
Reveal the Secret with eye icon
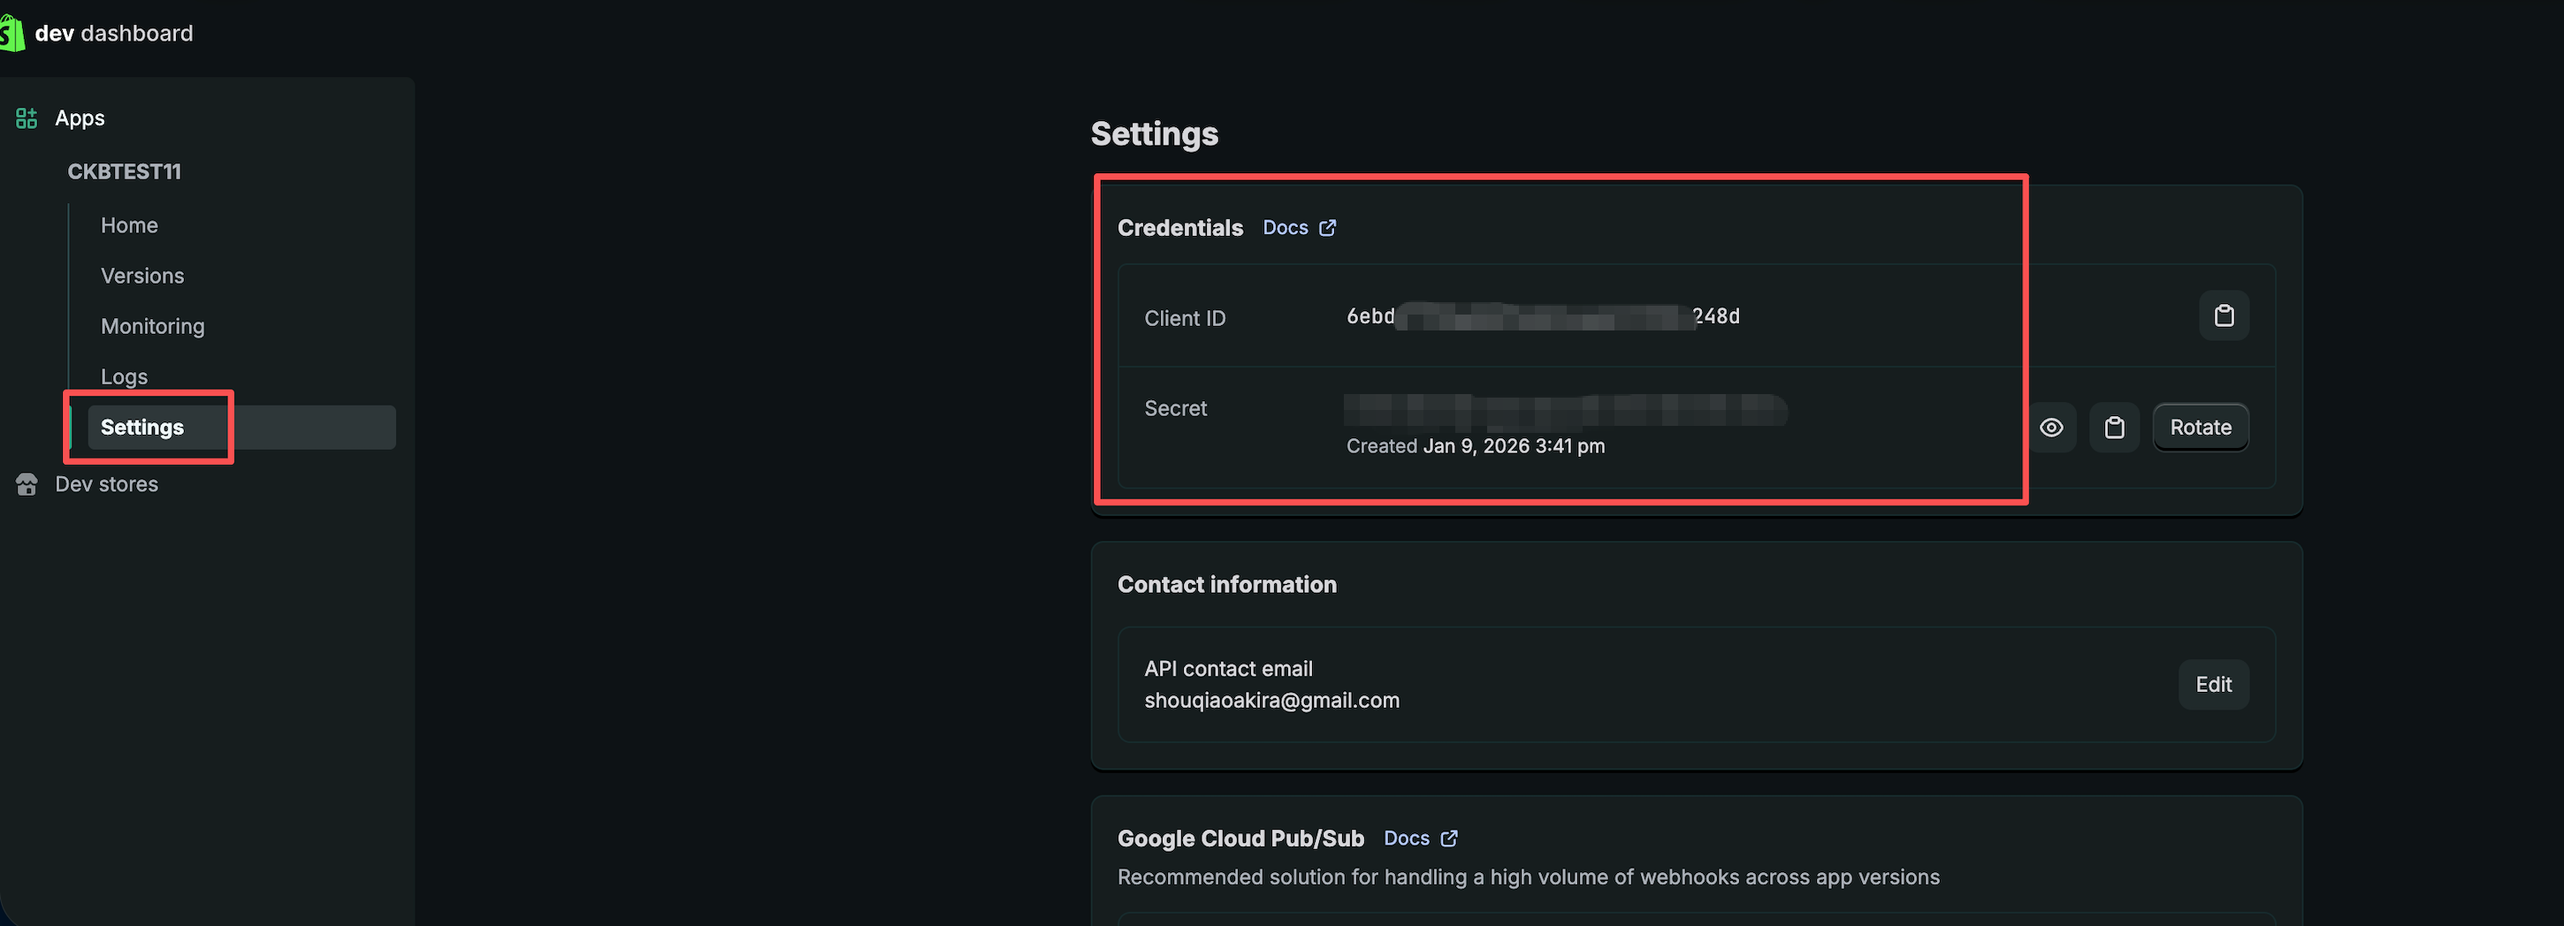pos(2050,428)
